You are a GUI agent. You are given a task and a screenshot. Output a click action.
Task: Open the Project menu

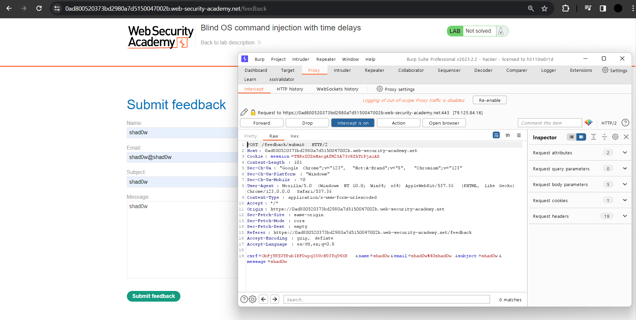click(278, 59)
